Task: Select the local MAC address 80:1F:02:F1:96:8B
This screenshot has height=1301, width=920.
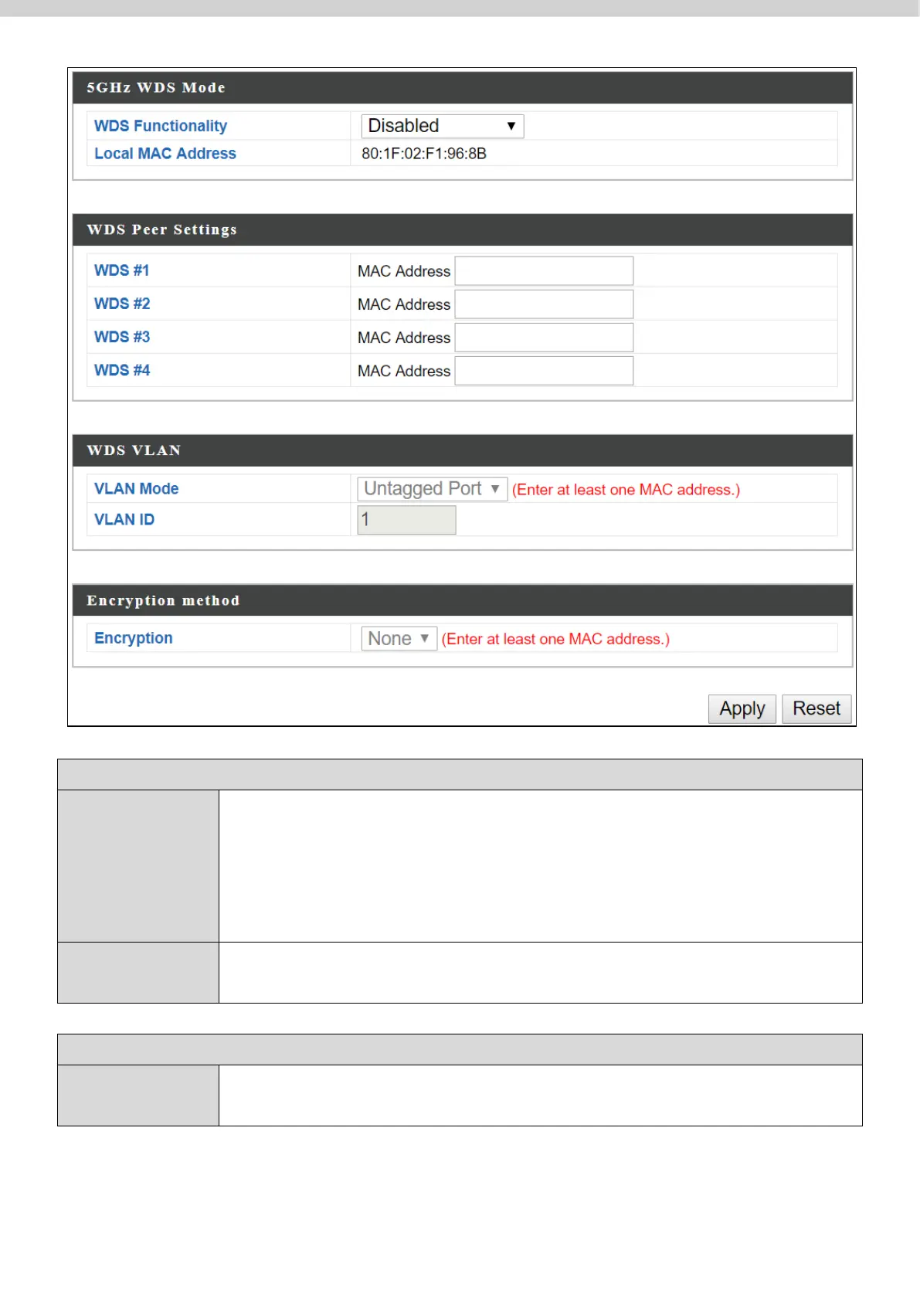Action: [424, 154]
